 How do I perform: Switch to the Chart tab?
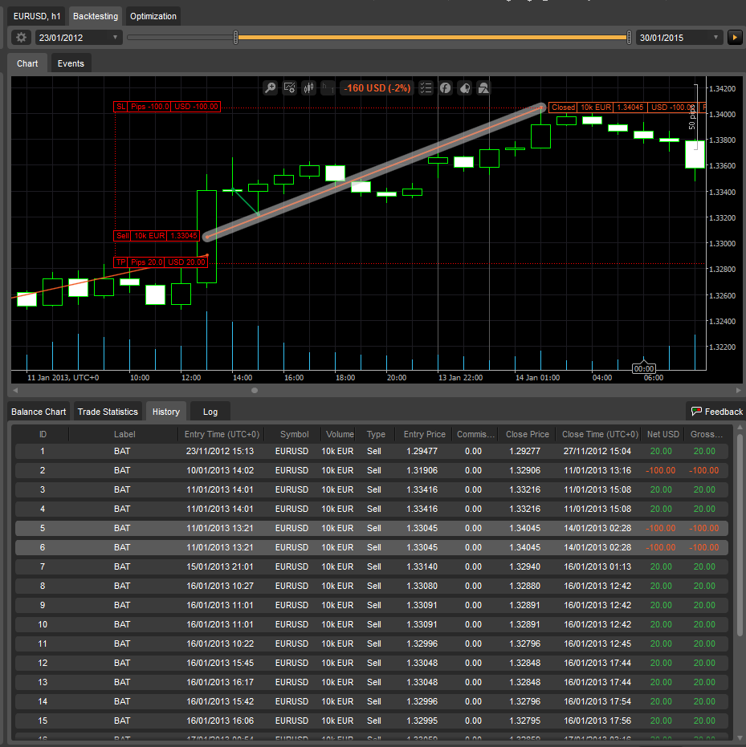(x=27, y=63)
